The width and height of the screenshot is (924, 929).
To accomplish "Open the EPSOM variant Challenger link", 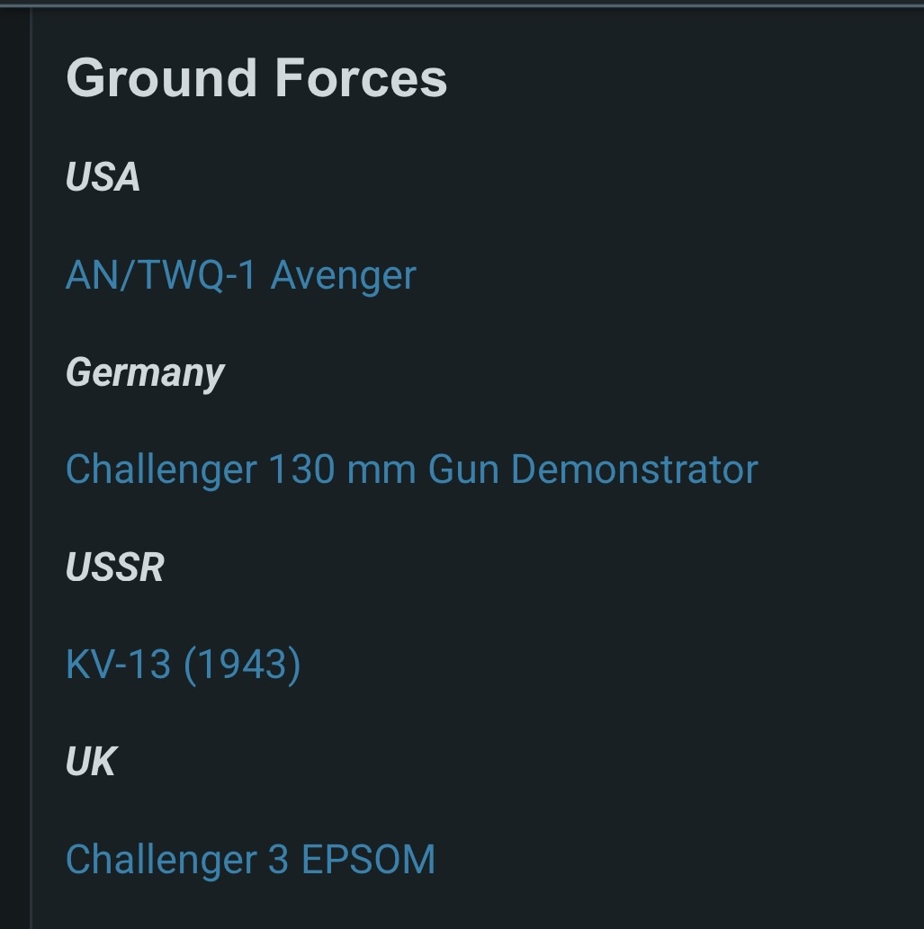I will [250, 859].
